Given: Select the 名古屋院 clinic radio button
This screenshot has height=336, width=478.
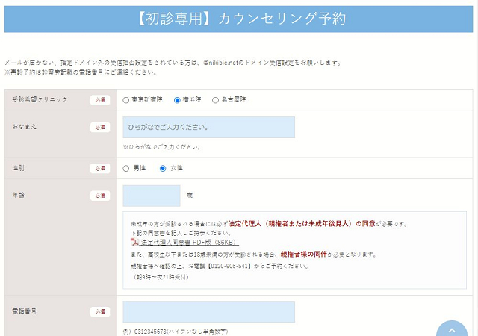Looking at the screenshot, I should point(216,99).
